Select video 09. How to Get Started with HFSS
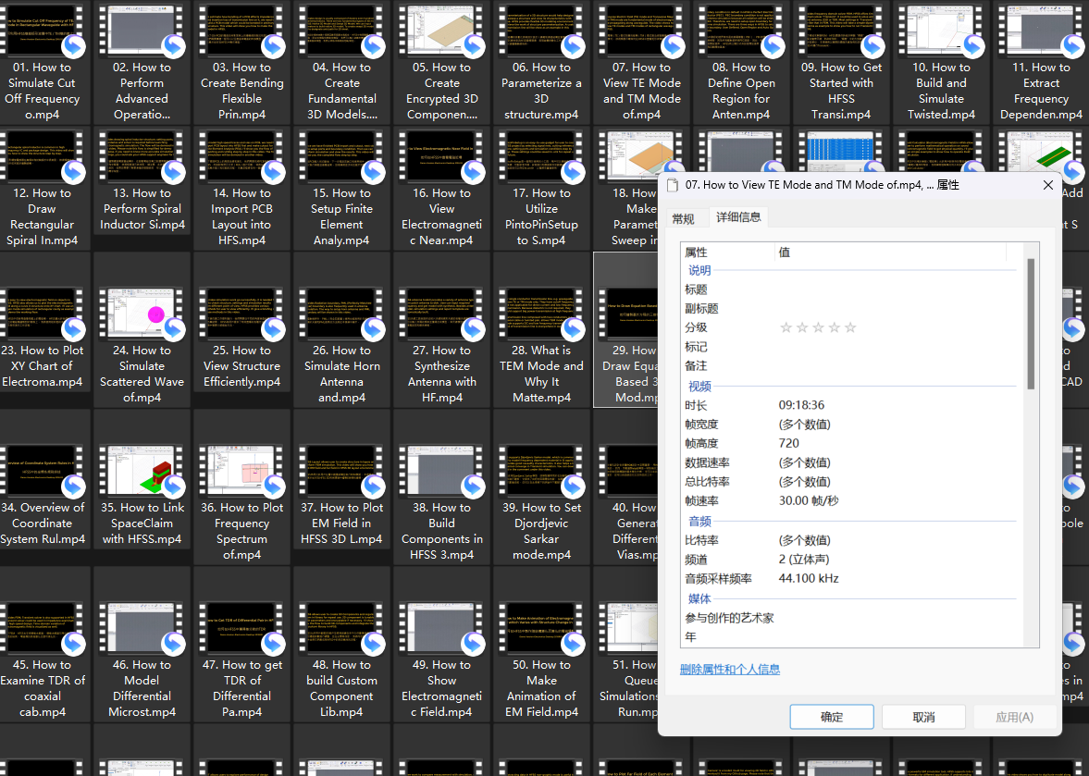The height and width of the screenshot is (776, 1089). tap(841, 63)
